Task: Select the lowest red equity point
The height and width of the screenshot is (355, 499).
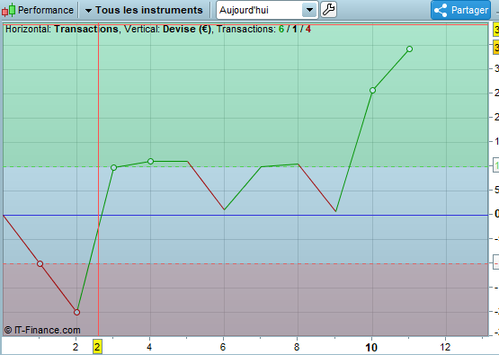Action: [76, 313]
